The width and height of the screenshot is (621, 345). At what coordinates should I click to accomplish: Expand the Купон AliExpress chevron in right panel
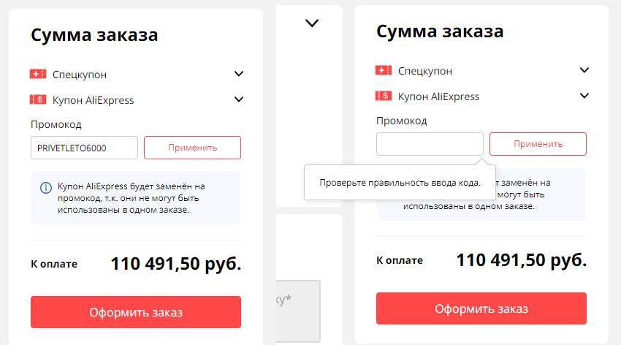pyautogui.click(x=584, y=96)
